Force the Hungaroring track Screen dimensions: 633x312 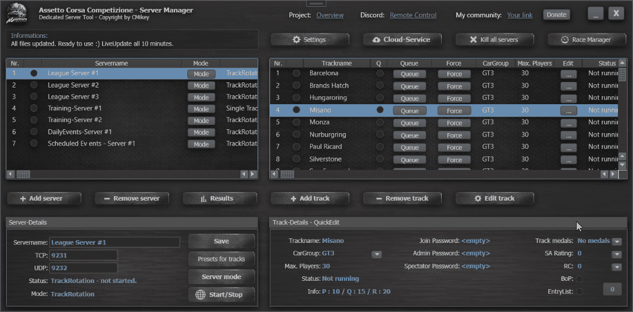(x=454, y=99)
